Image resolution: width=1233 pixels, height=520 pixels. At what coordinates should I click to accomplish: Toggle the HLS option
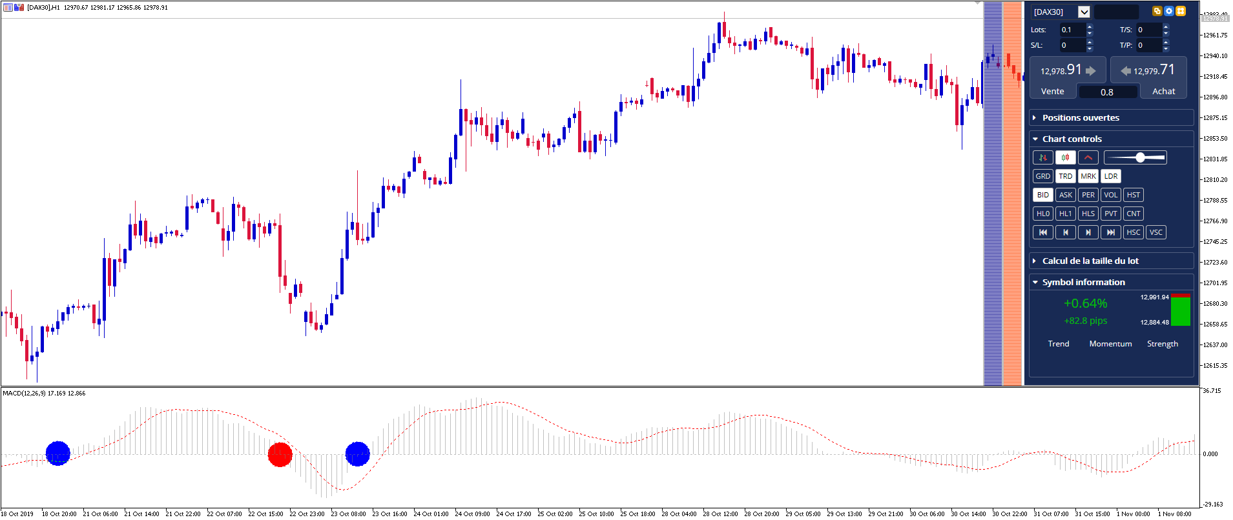tap(1088, 214)
